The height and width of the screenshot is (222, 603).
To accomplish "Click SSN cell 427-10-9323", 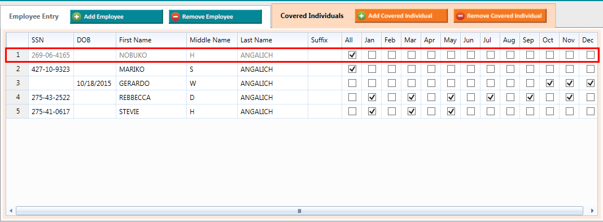I will (51, 69).
